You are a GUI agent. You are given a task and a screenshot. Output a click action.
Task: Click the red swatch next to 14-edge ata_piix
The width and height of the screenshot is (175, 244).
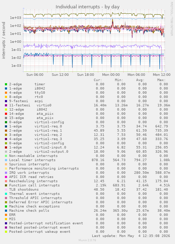point(6,114)
